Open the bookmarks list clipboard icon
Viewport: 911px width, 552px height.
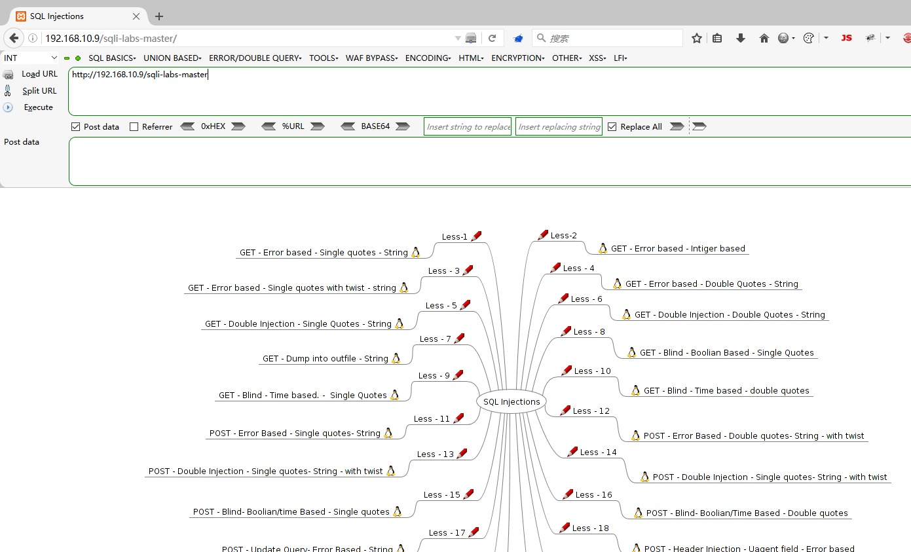pyautogui.click(x=717, y=38)
